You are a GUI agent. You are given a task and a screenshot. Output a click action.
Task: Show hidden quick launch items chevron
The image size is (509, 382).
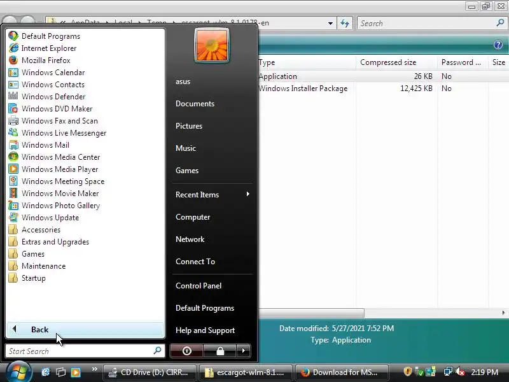tap(95, 369)
